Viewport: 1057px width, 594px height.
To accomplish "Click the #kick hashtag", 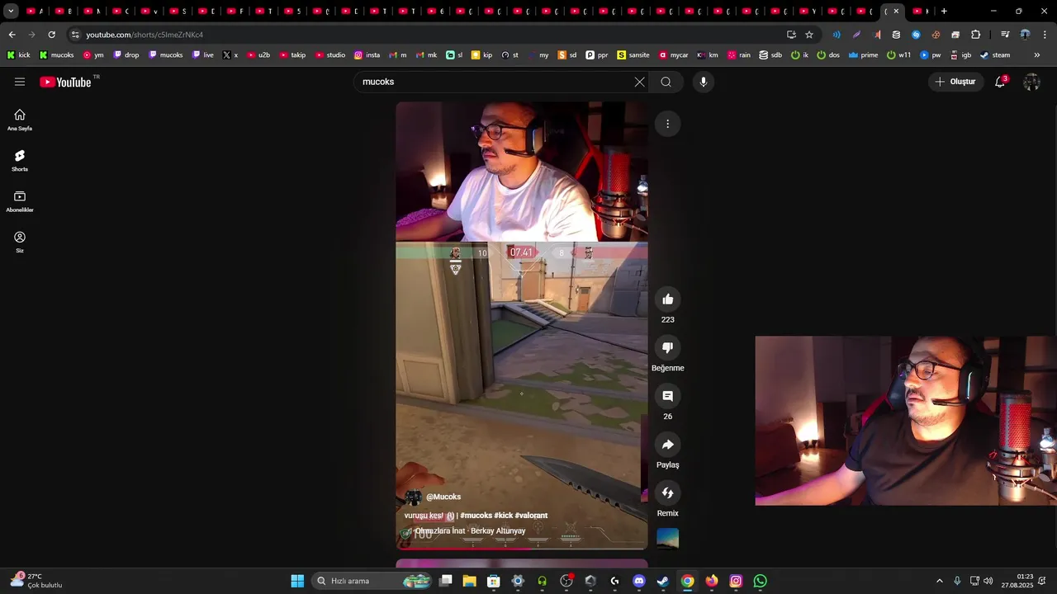I will coord(503,516).
